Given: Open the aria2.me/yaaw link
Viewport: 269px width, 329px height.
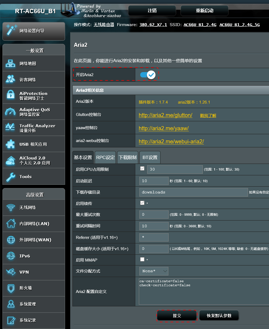Looking at the screenshot, I should pos(164,128).
